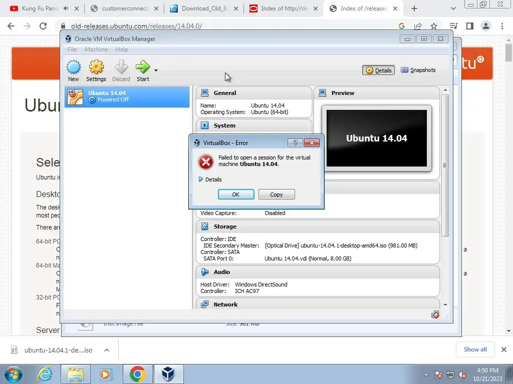This screenshot has width=513, height=384.
Task: Click the details pane scroll up arrow
Action: [445, 90]
